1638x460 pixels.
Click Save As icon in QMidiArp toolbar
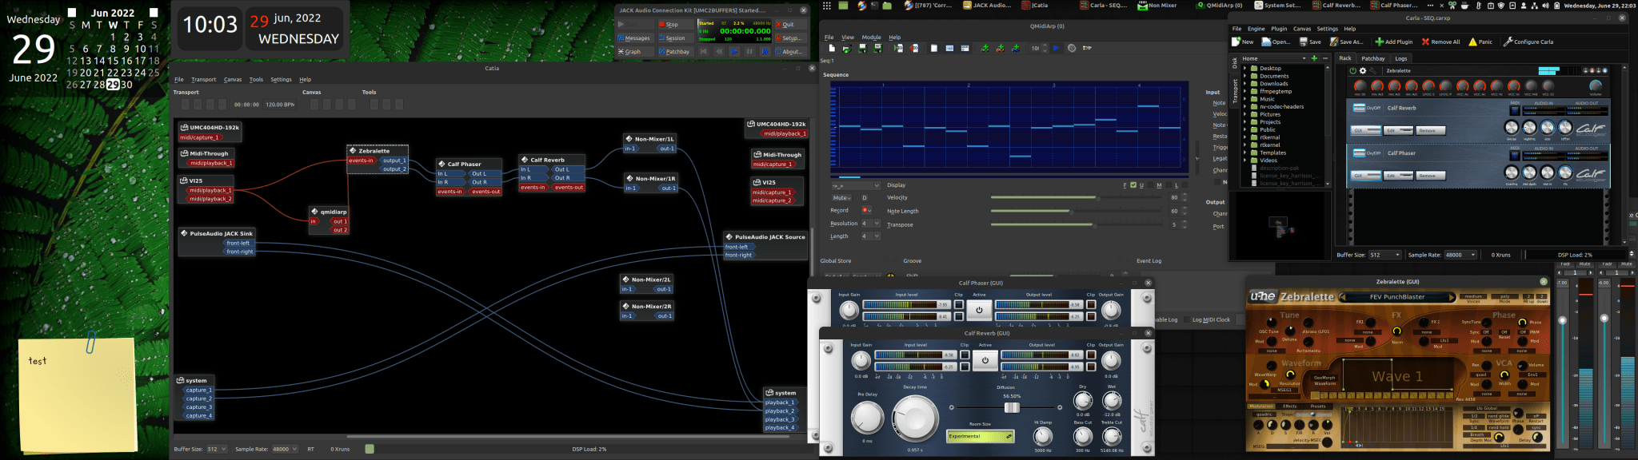click(877, 48)
